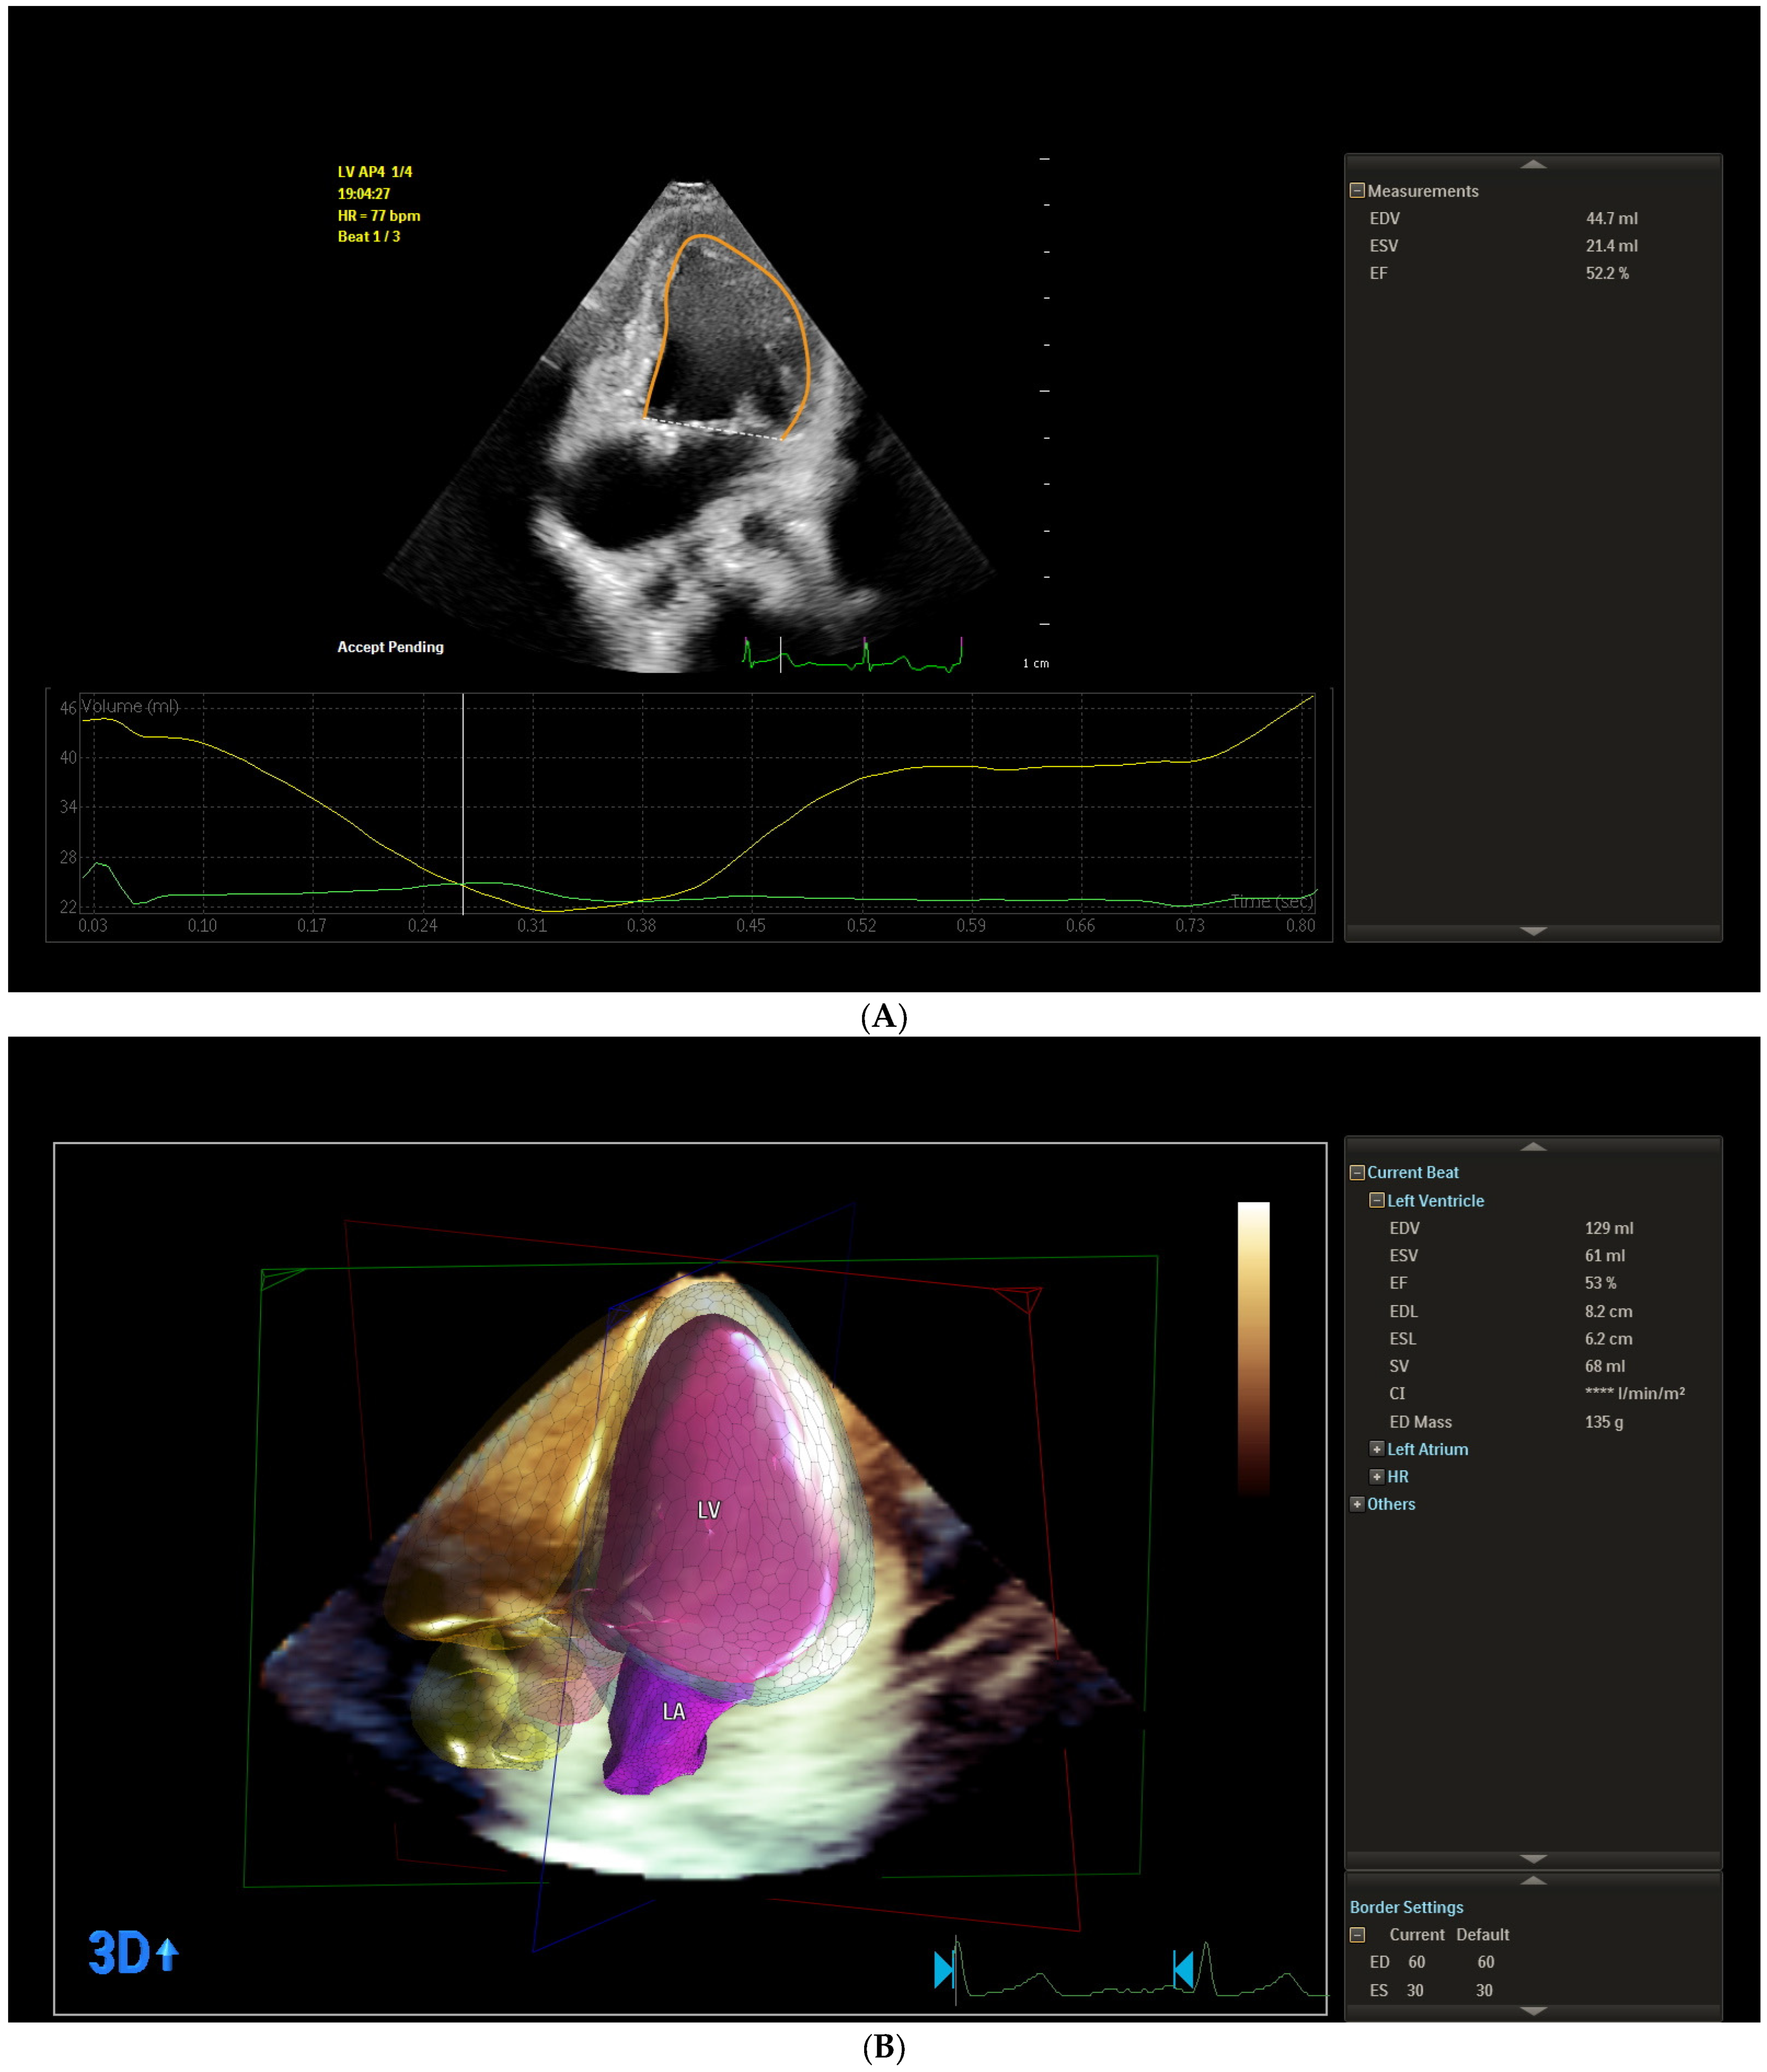Select the ED current border value 60
This screenshot has height=2072, width=1767.
click(x=1416, y=1962)
